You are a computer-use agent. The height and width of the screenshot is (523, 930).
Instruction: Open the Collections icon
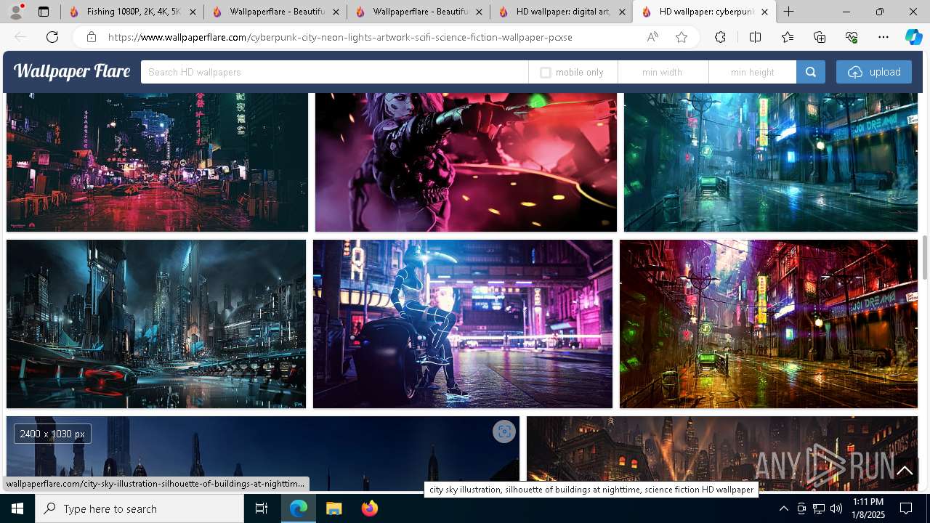tap(820, 37)
